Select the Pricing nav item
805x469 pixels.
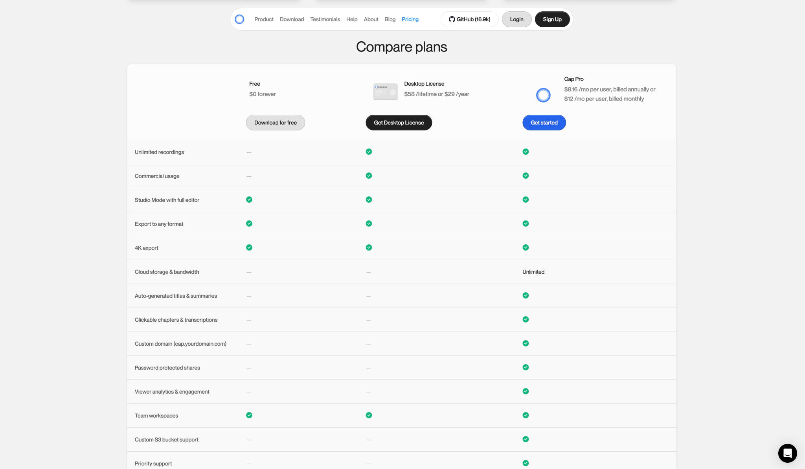click(x=410, y=19)
